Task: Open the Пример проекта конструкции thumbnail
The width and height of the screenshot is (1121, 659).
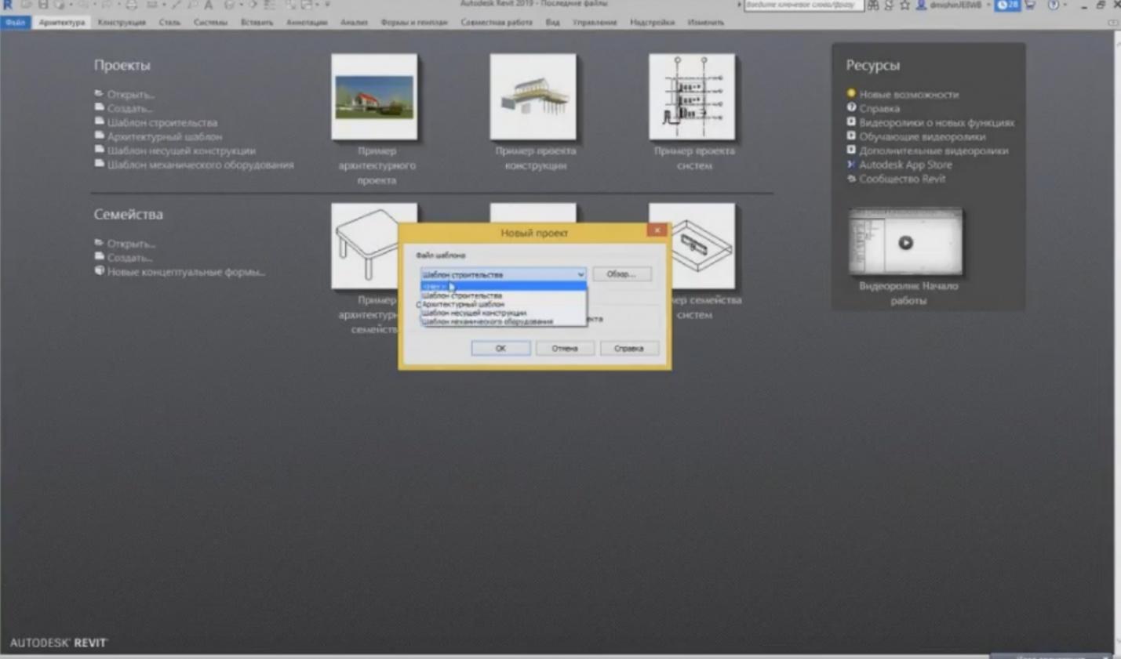Action: [x=533, y=97]
